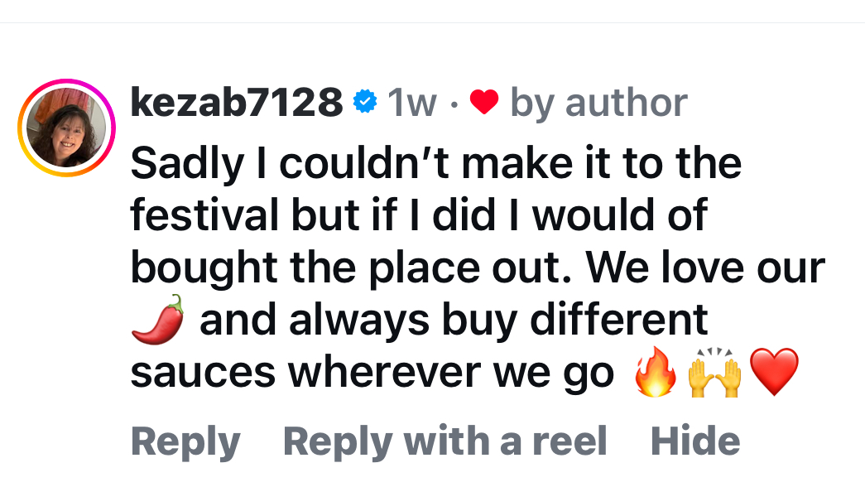
Task: Click the raised hands emoji
Action: click(714, 372)
